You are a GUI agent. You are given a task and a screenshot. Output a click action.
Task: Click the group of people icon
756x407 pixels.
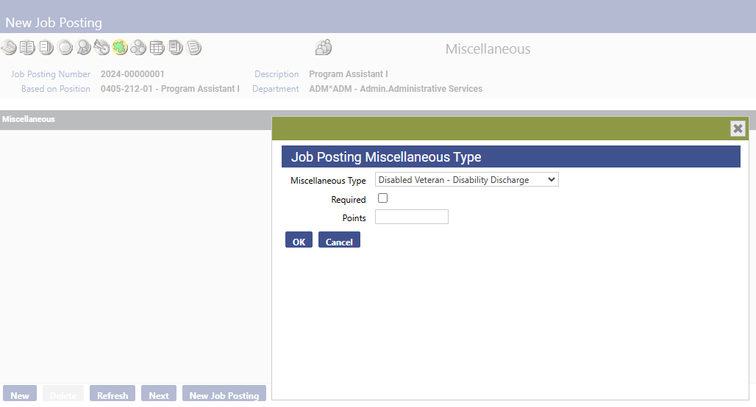click(x=324, y=47)
